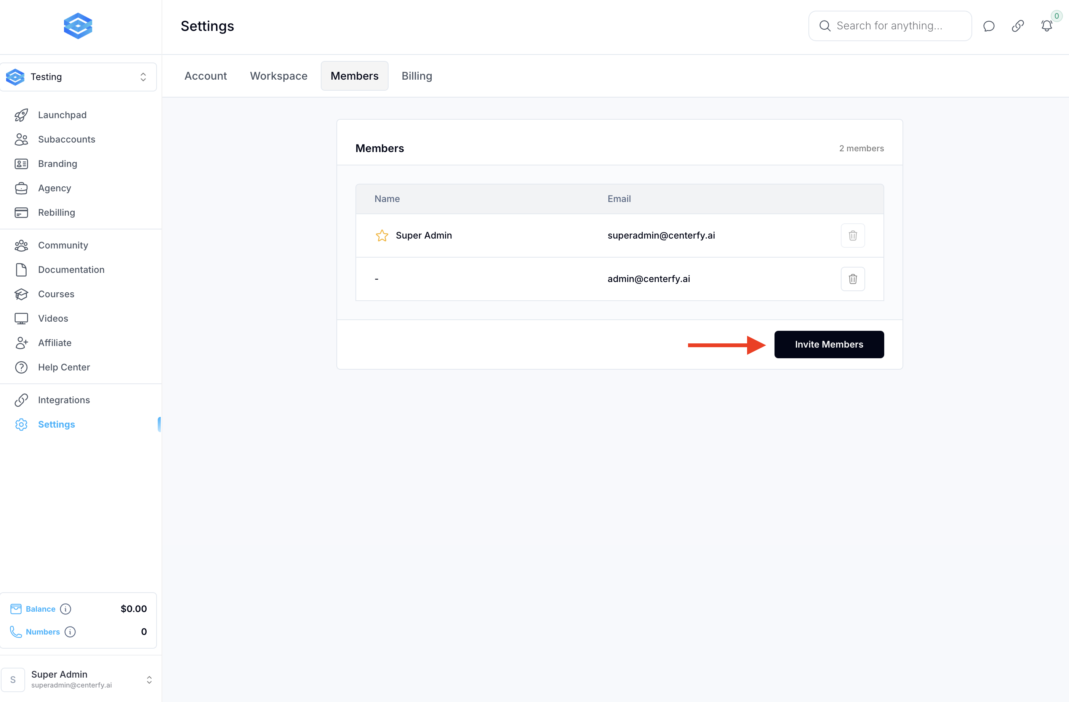Screen dimensions: 1069x702
Task: Expand the Testing workspace switcher
Action: 78,77
